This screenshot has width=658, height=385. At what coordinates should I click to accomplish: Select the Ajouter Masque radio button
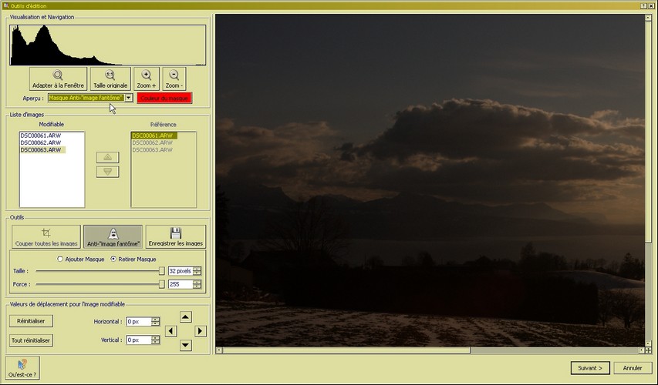point(61,259)
